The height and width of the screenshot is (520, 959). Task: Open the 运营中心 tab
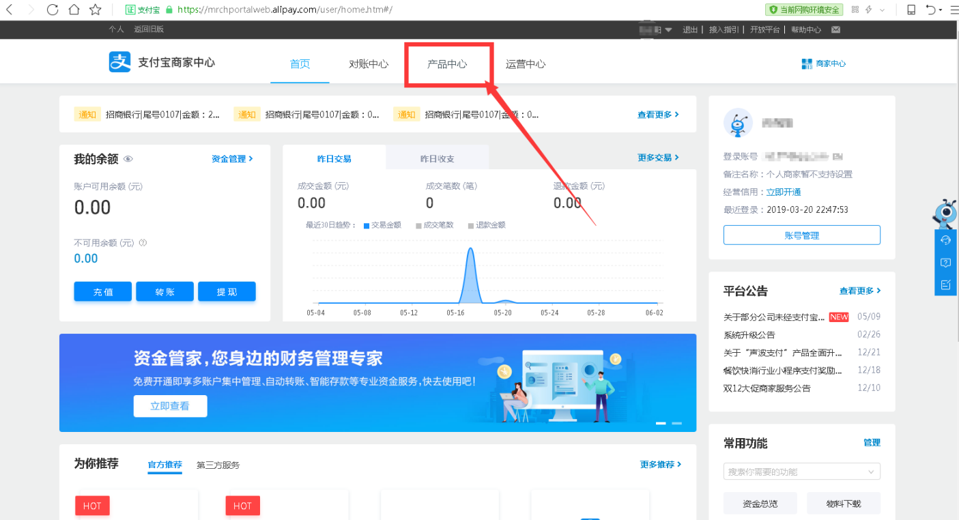[x=526, y=64]
